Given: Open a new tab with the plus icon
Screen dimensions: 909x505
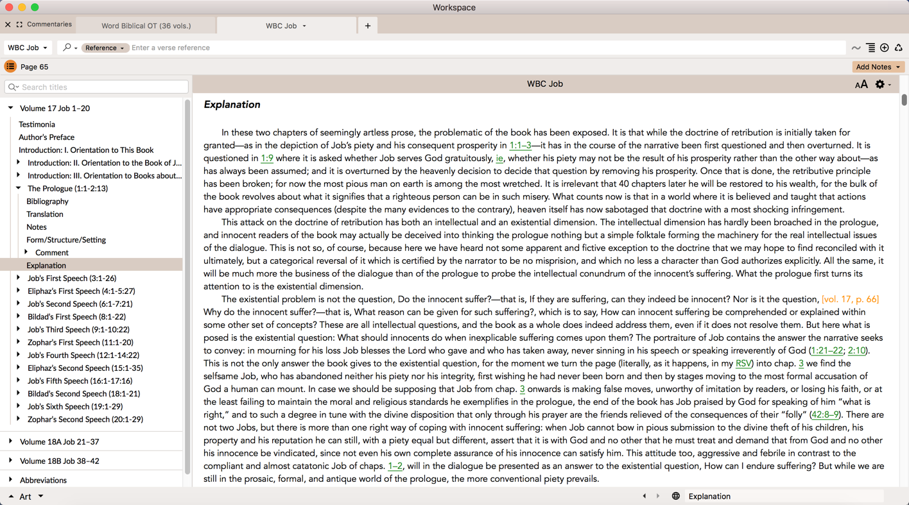Looking at the screenshot, I should click(x=368, y=26).
